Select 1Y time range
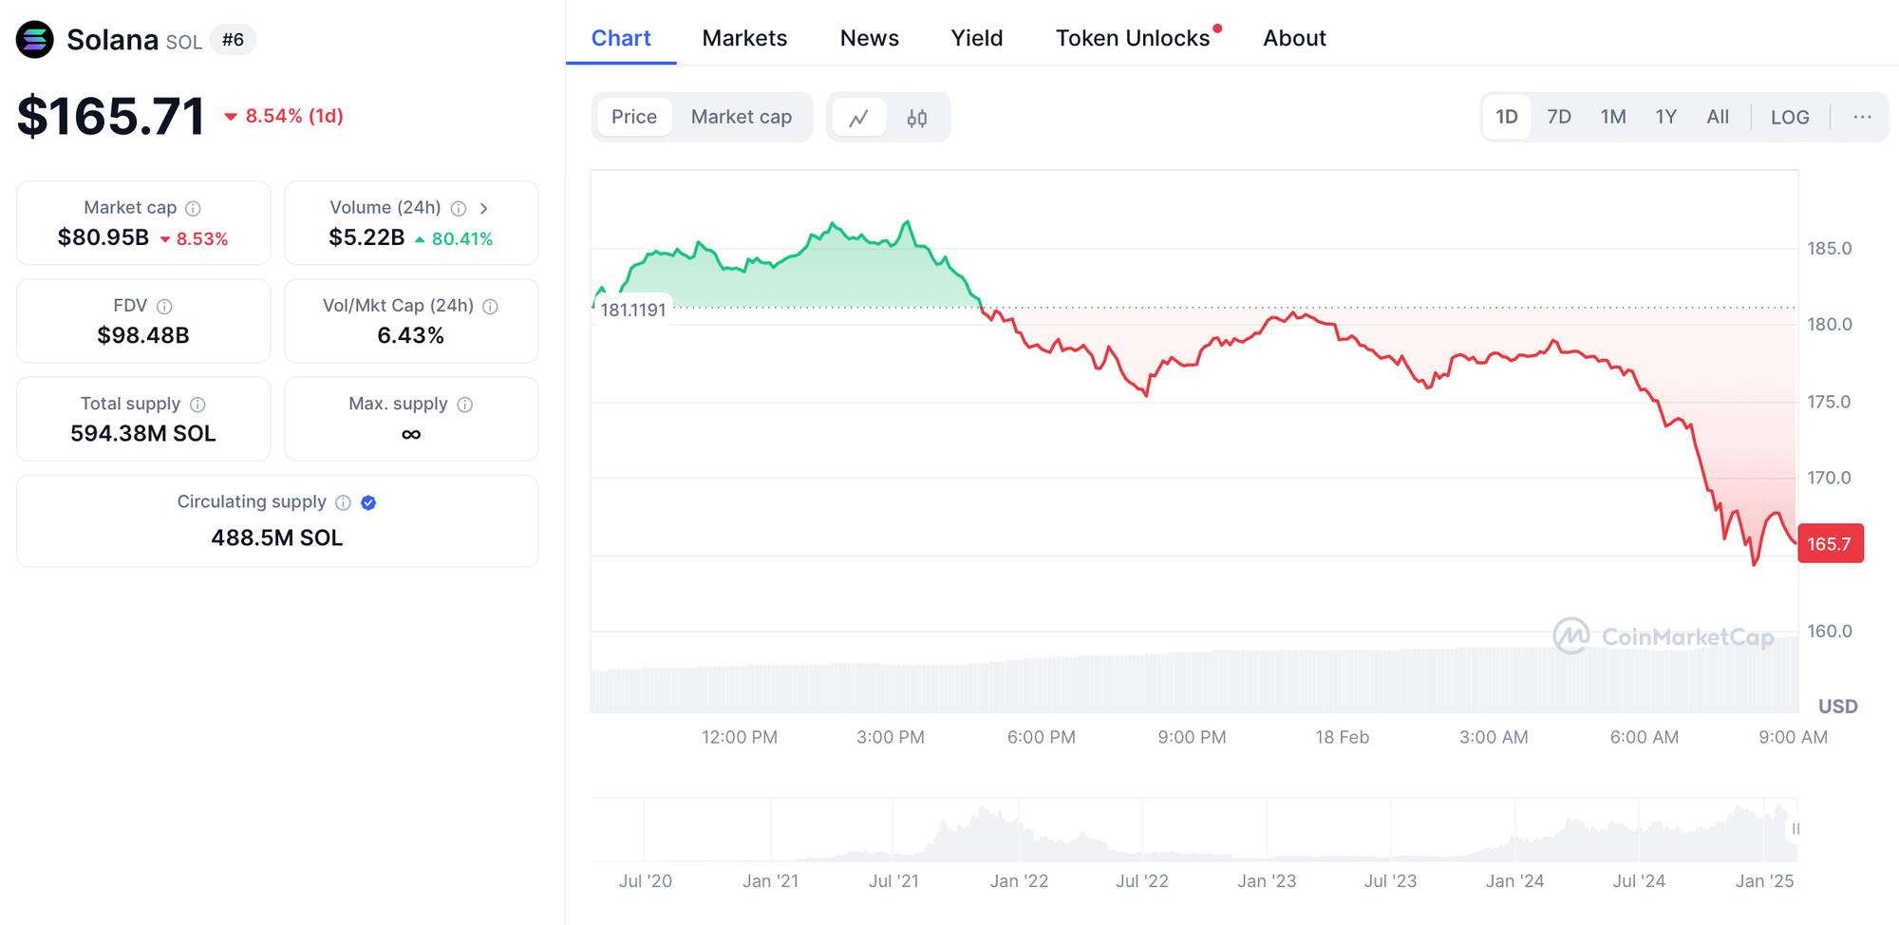Image resolution: width=1899 pixels, height=925 pixels. 1666,117
